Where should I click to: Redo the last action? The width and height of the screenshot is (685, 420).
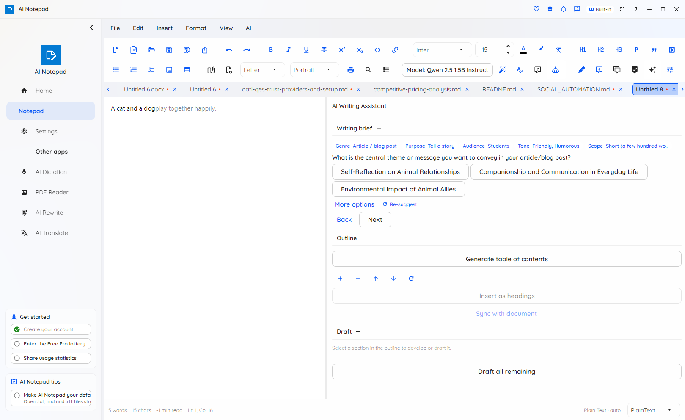pos(247,50)
